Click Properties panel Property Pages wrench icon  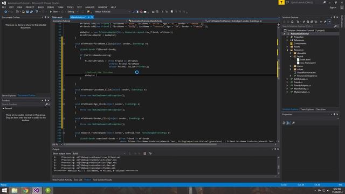[293, 123]
